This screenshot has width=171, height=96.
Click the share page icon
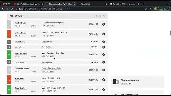coord(146,9)
